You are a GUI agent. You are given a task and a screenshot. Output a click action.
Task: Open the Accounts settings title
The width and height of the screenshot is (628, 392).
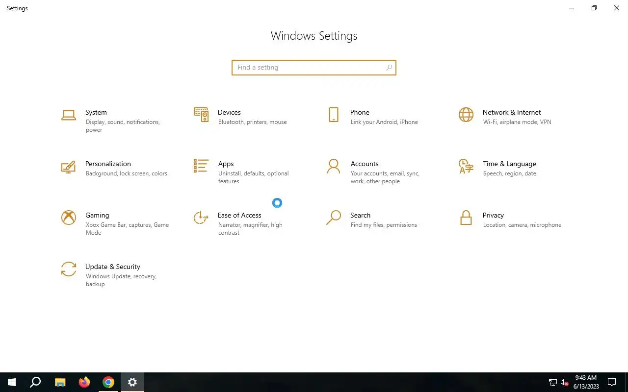click(x=365, y=164)
